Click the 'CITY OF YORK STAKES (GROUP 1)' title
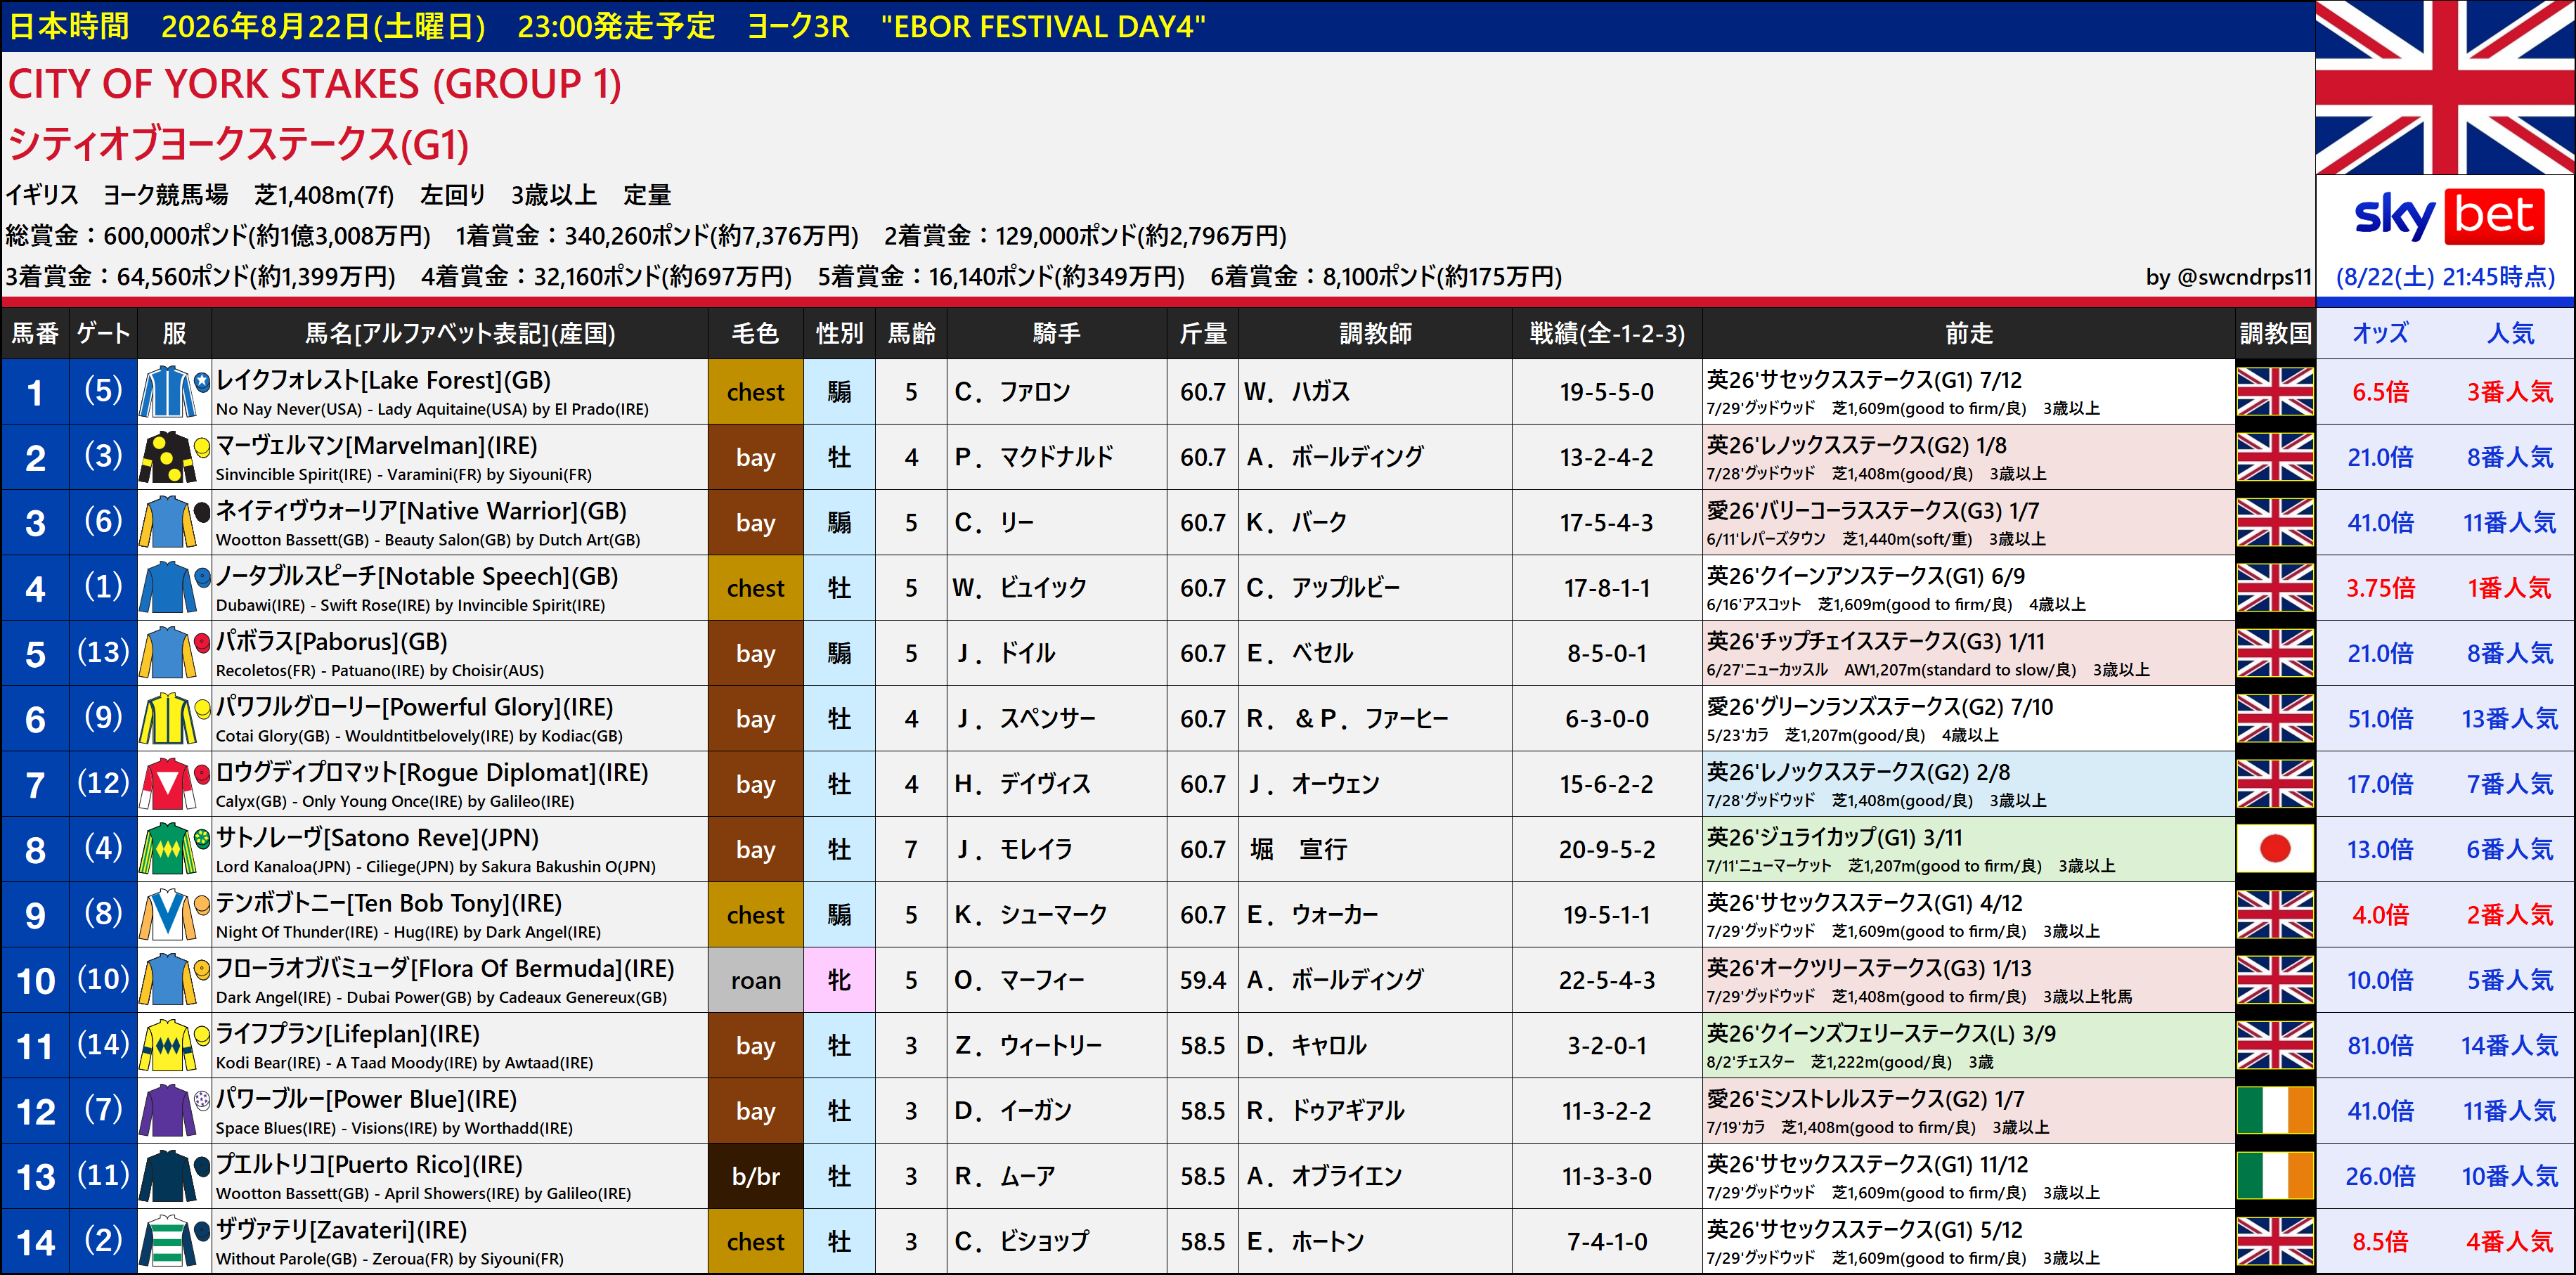2576x1275 pixels. 315,84
